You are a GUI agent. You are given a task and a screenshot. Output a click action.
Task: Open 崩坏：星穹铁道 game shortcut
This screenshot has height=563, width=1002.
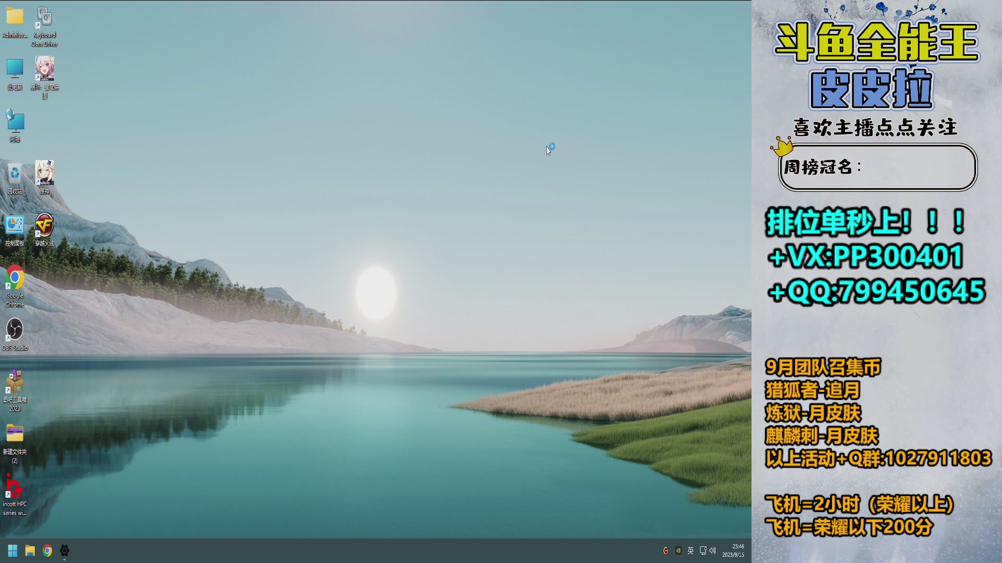tap(44, 68)
